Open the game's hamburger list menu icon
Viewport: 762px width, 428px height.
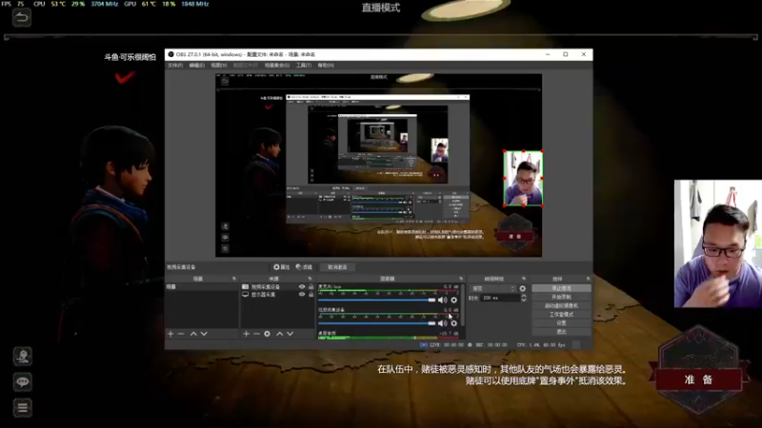click(x=22, y=408)
